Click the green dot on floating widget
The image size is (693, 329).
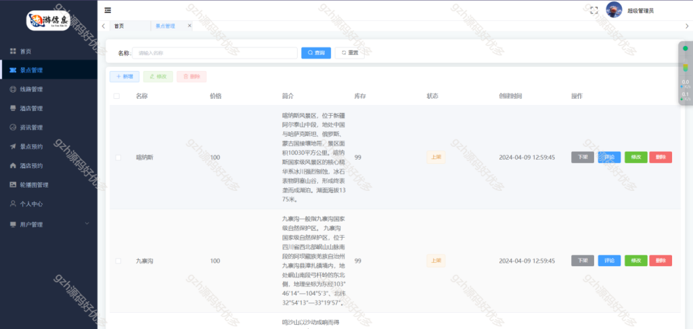pos(686,48)
